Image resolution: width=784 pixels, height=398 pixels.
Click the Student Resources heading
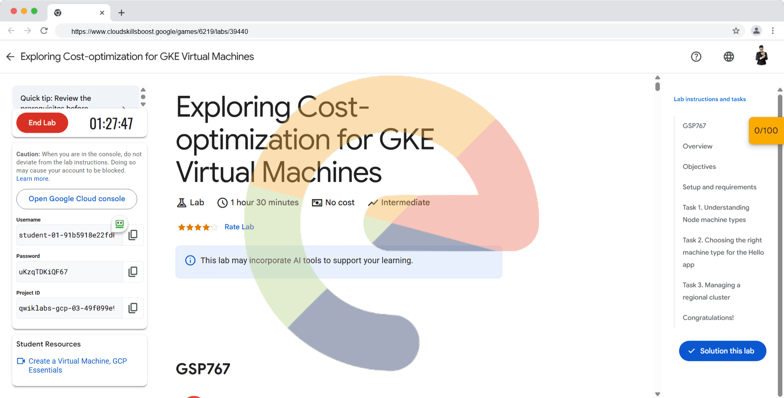click(49, 344)
